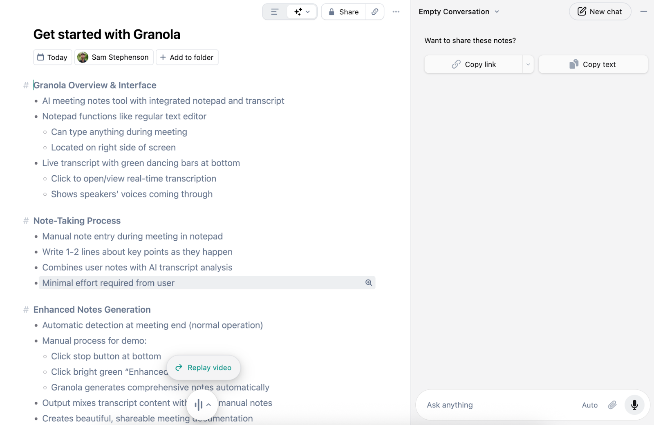Click Sam Stephenson's avatar chip
654x425 pixels.
click(x=114, y=57)
